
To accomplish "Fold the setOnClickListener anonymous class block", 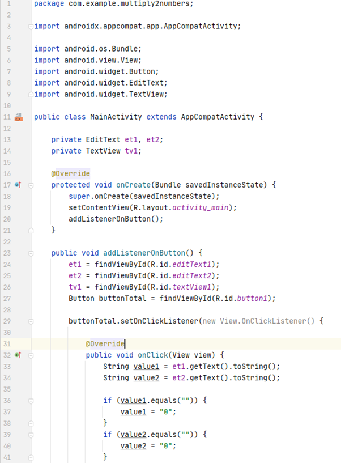I will [x=31, y=321].
